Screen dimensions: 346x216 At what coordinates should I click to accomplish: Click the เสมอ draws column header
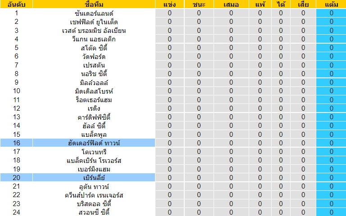point(231,4)
